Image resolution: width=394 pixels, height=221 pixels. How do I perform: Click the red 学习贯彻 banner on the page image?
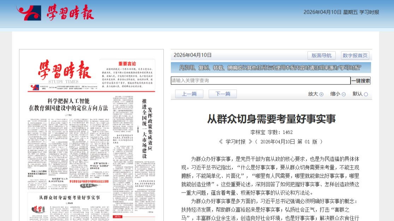pyautogui.click(x=90, y=182)
